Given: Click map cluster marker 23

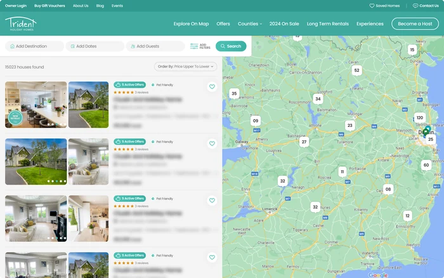Looking at the screenshot, I should 350,126.
